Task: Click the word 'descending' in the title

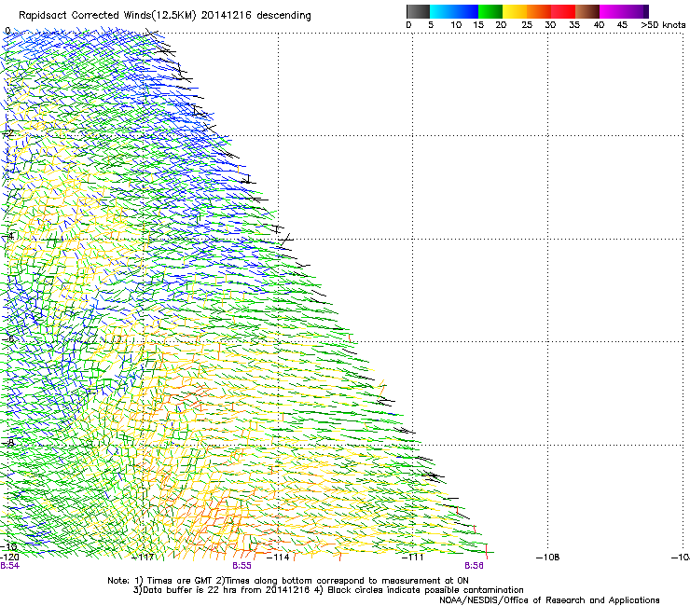Action: click(283, 16)
